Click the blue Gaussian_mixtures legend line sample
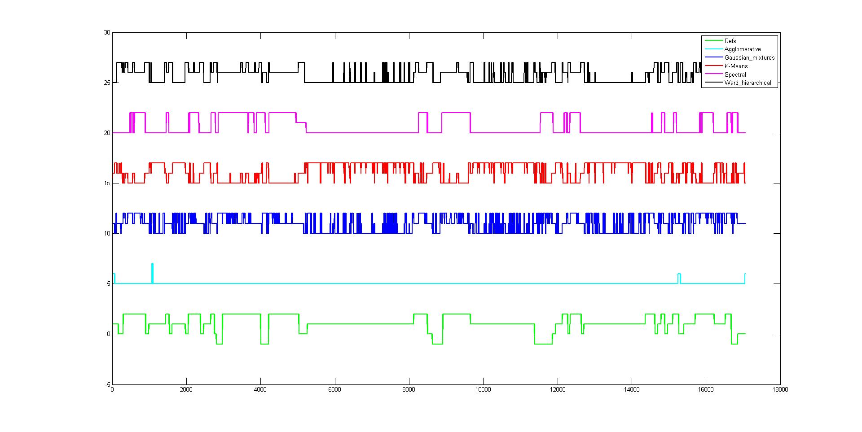The image size is (862, 432). pyautogui.click(x=713, y=57)
